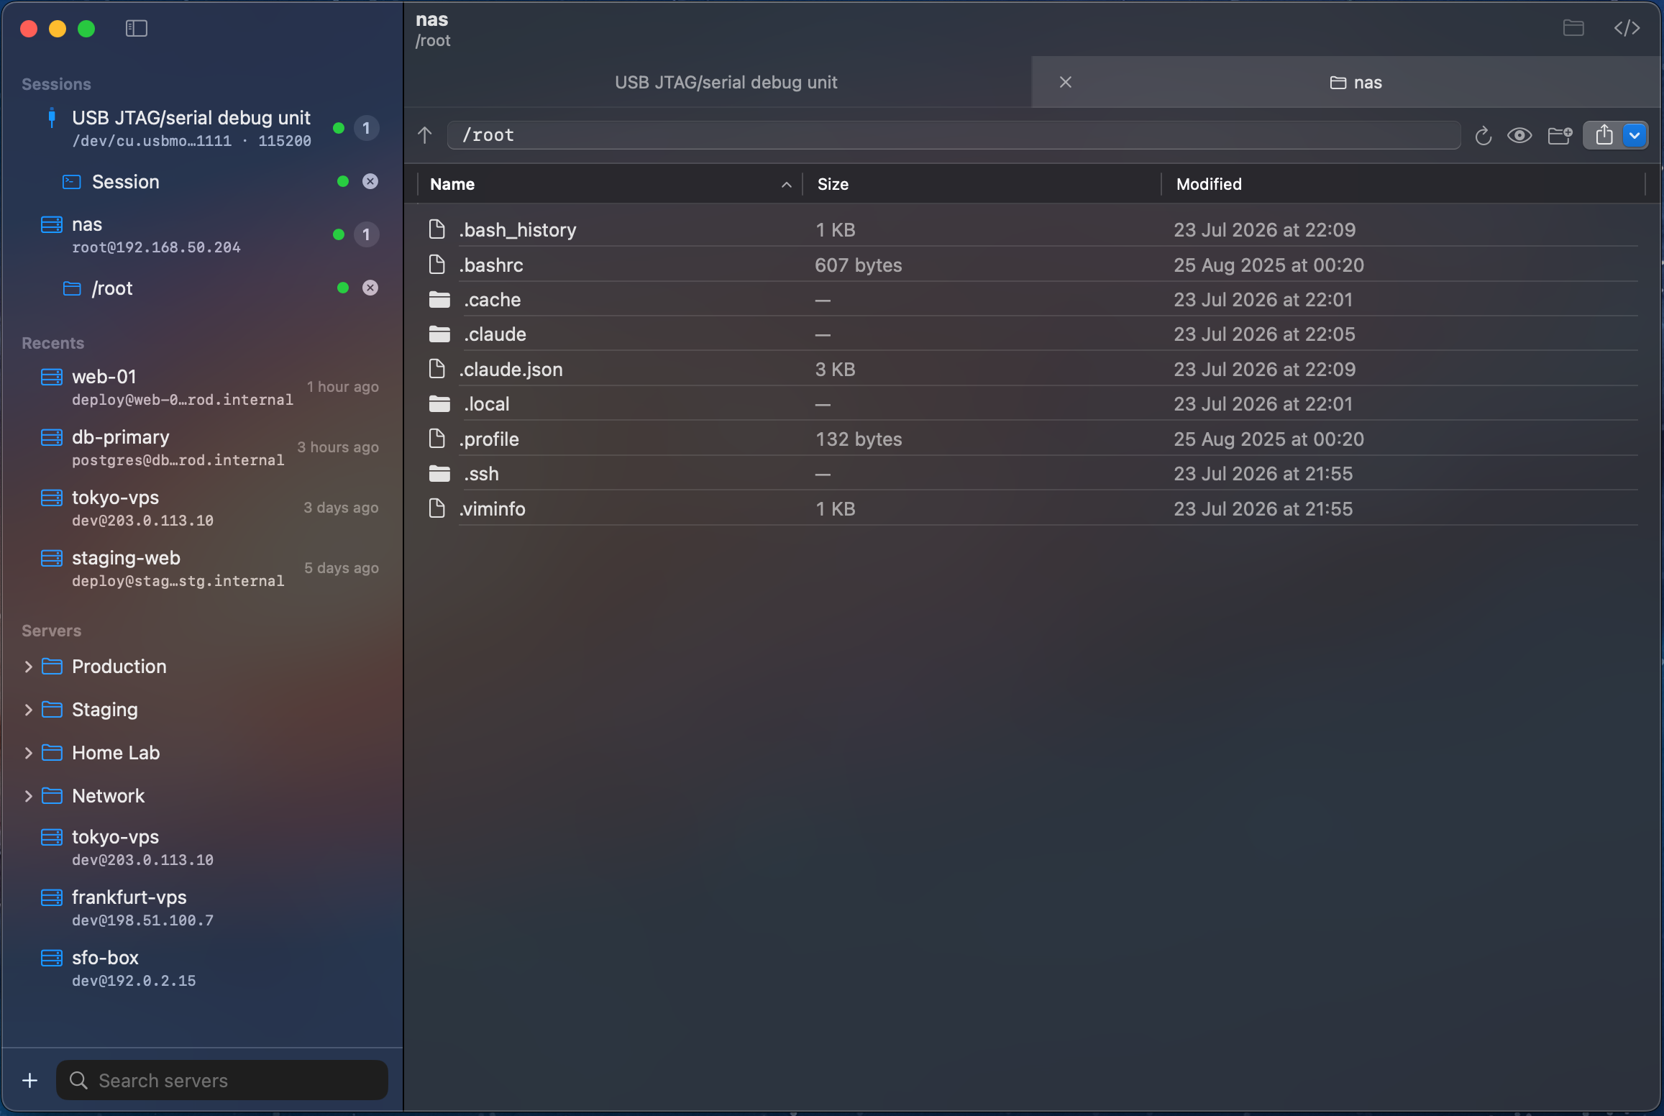The height and width of the screenshot is (1116, 1664).
Task: Click the db-primary server icon
Action: [x=51, y=437]
